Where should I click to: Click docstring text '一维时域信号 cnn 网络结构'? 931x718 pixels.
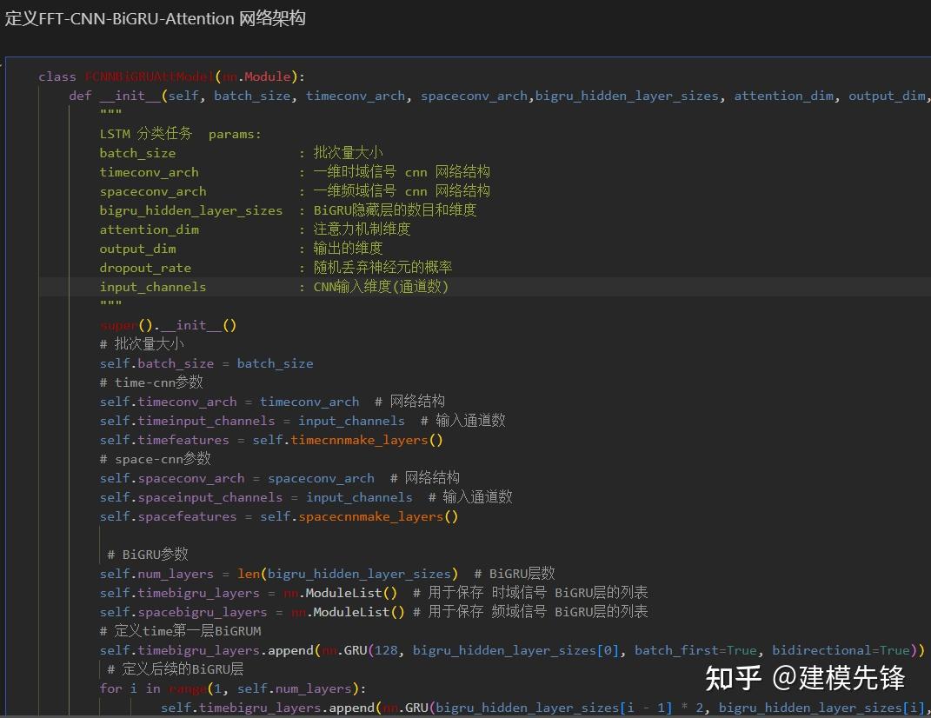click(x=402, y=171)
